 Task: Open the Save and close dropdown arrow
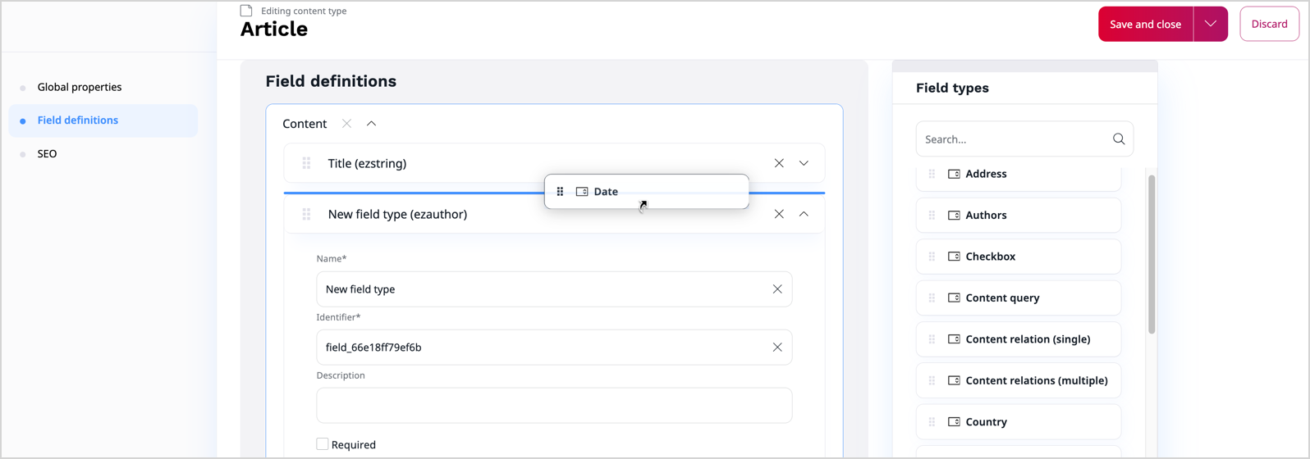coord(1210,24)
